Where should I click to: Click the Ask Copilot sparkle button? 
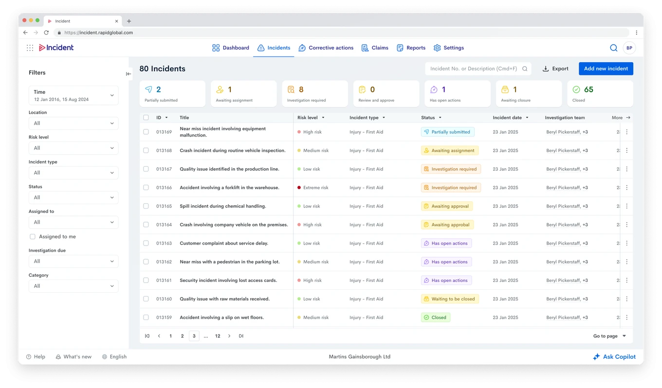pos(614,357)
